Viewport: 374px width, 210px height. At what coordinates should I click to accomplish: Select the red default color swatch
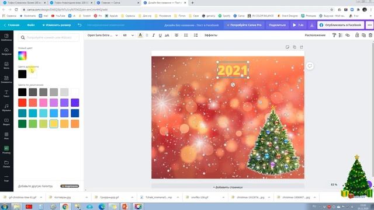pyautogui.click(x=22, y=103)
